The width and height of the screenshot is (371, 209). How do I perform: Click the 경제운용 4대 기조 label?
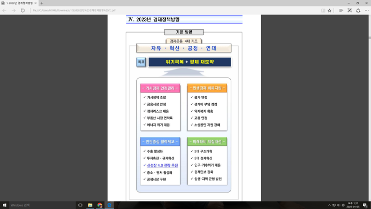point(184,41)
